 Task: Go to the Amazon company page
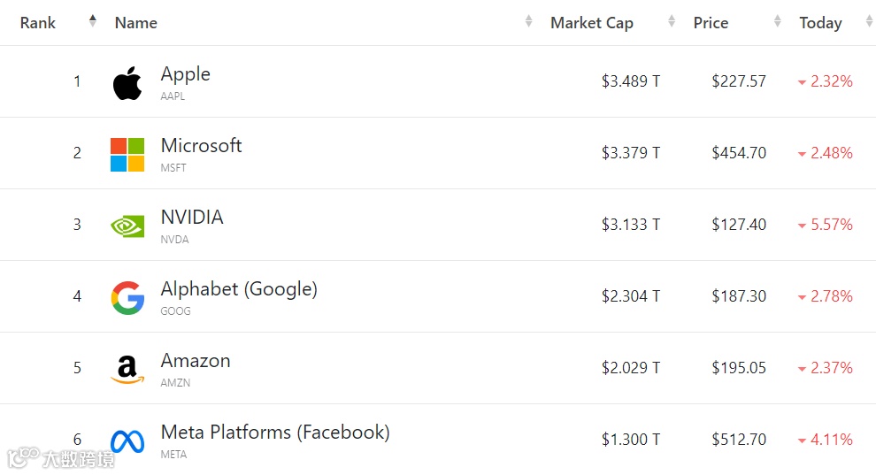[x=196, y=361]
